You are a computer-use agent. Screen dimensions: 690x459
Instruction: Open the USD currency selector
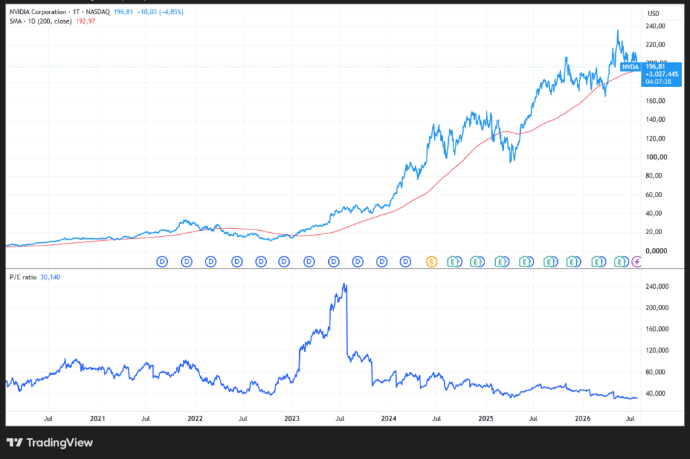tap(662, 13)
